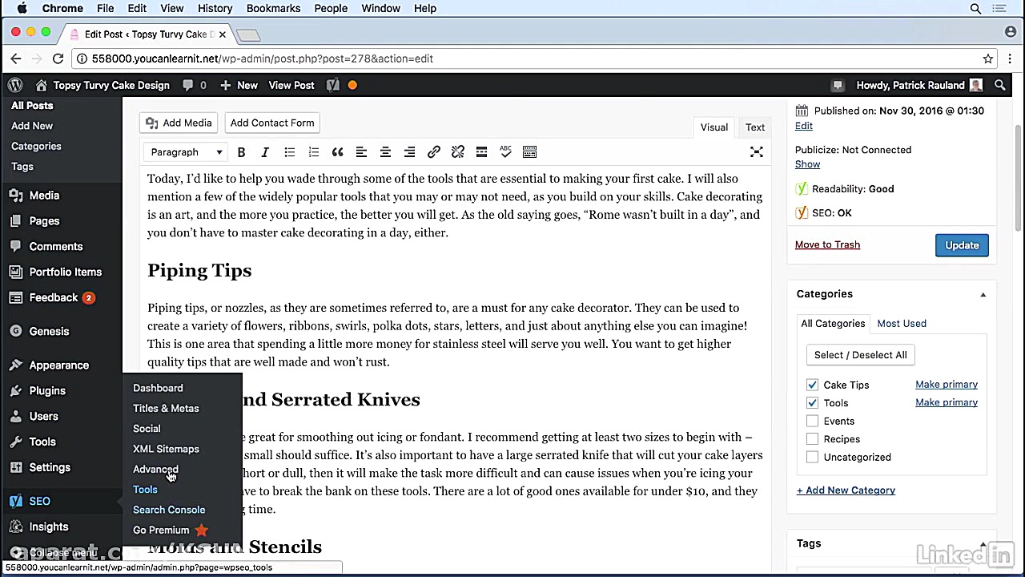Screen dimensions: 1025x577
Task: Toggle spellcheck in editor toolbar
Action: [505, 152]
